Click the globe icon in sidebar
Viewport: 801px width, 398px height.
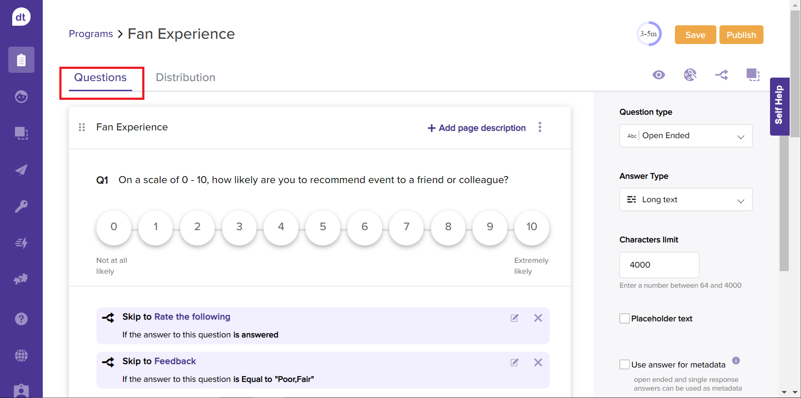[x=21, y=355]
